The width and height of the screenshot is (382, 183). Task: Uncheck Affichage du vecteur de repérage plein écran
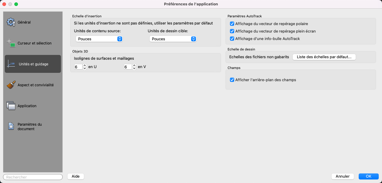click(232, 31)
